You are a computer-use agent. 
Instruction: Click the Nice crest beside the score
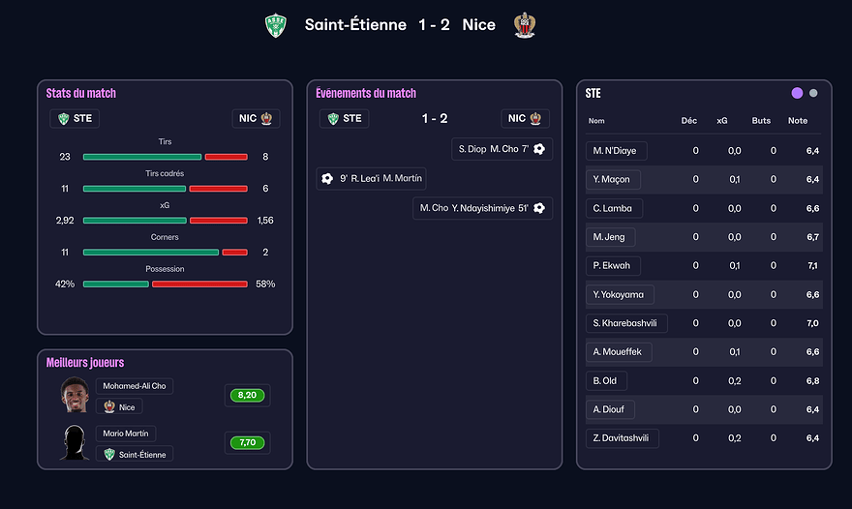coord(524,26)
